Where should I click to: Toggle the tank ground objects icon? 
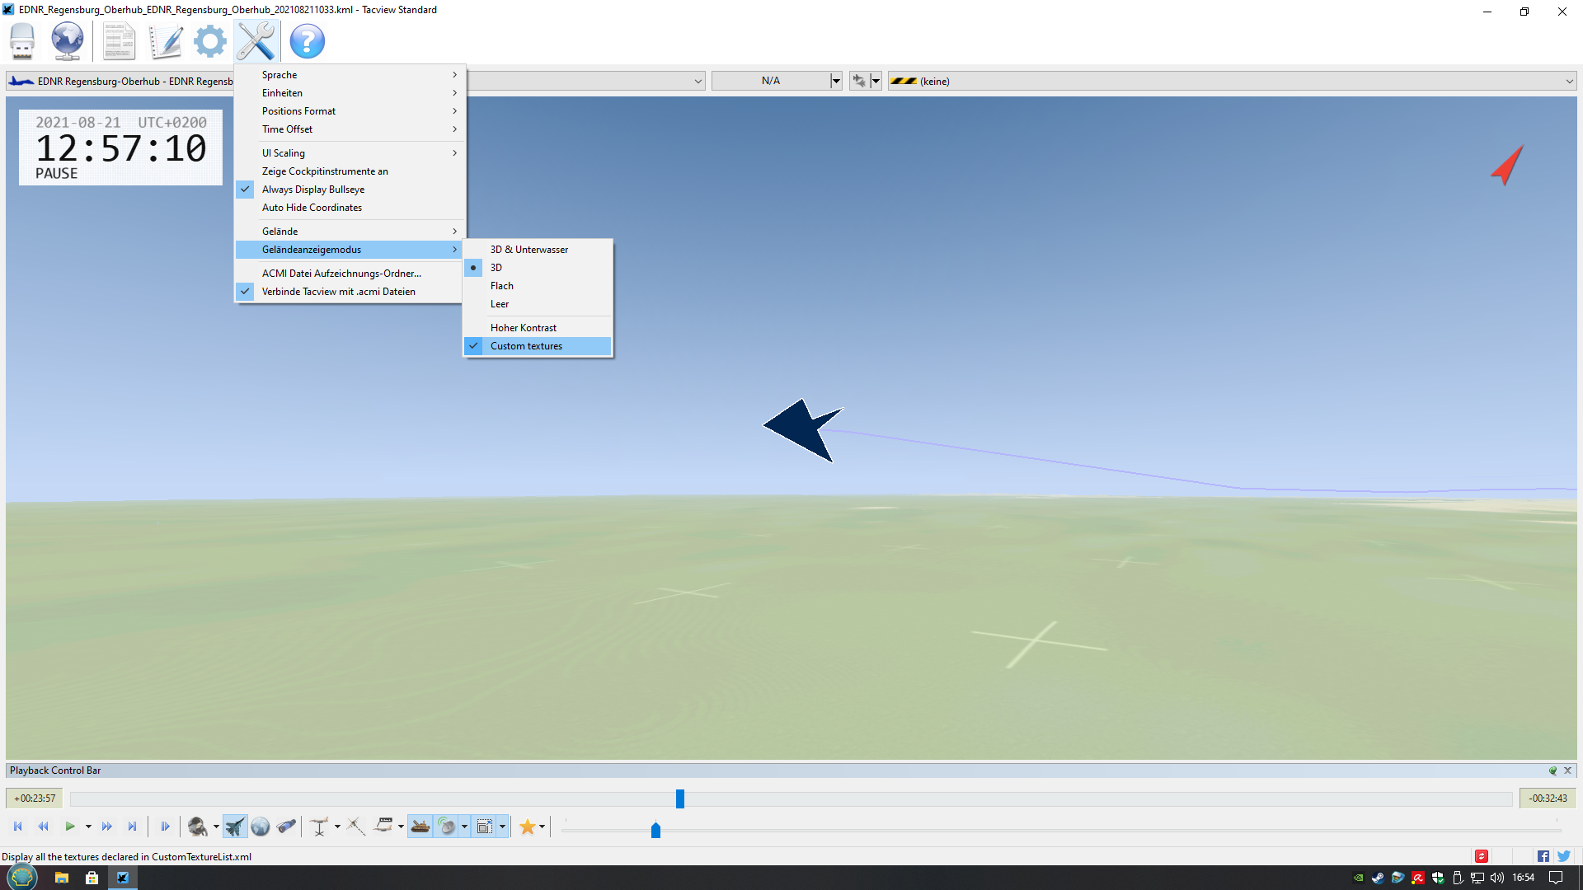coord(420,827)
